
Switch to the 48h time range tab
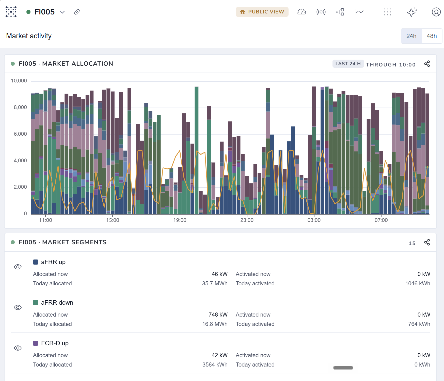pyautogui.click(x=432, y=36)
